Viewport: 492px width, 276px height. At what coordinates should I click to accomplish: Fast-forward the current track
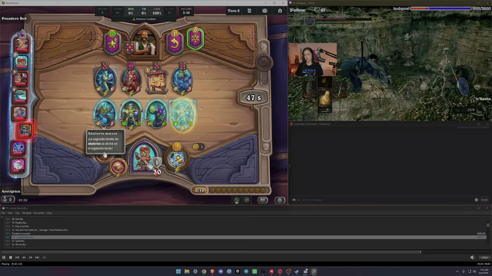tap(31, 258)
